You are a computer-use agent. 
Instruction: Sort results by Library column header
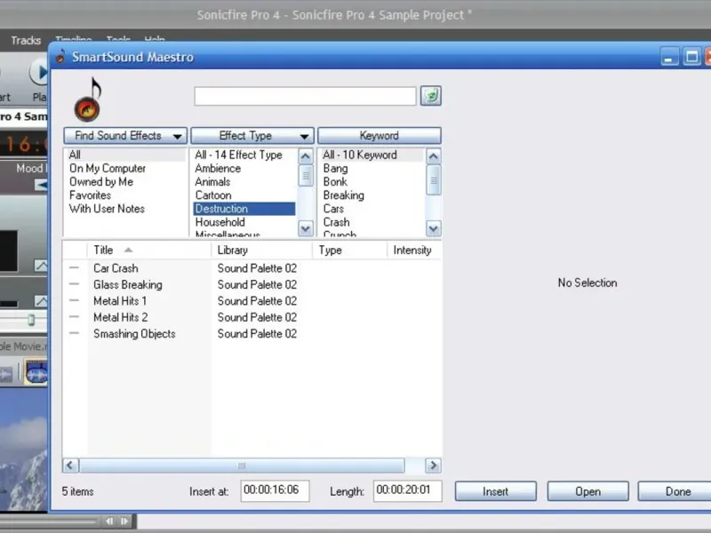tap(261, 250)
